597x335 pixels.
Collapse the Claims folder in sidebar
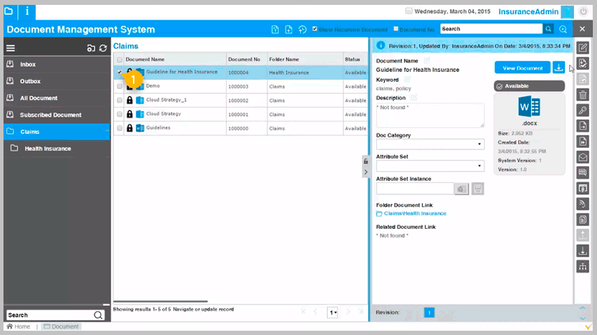[107, 131]
